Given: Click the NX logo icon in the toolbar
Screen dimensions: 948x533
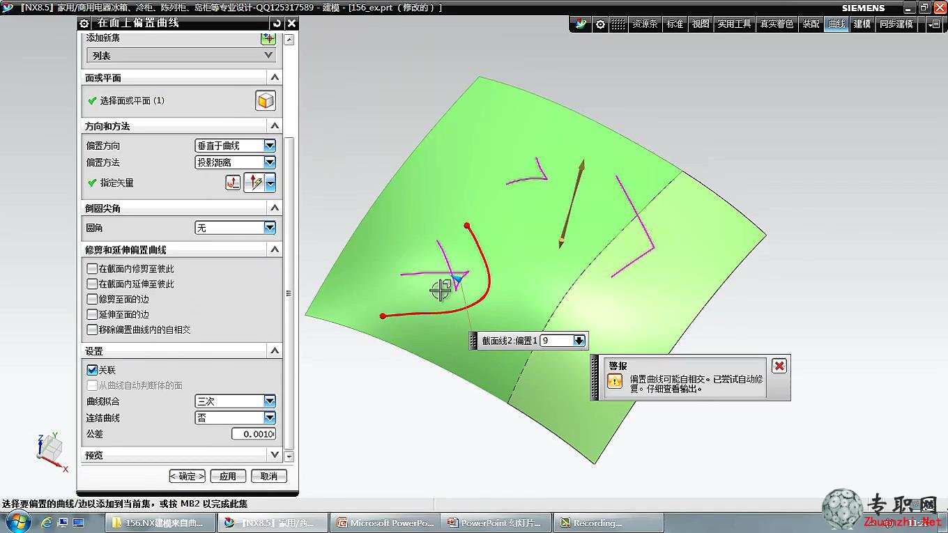Looking at the screenshot, I should (581, 24).
